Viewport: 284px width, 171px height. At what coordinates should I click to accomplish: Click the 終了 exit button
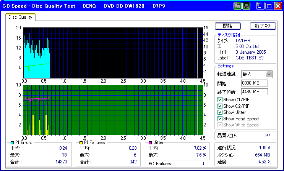pos(263,26)
